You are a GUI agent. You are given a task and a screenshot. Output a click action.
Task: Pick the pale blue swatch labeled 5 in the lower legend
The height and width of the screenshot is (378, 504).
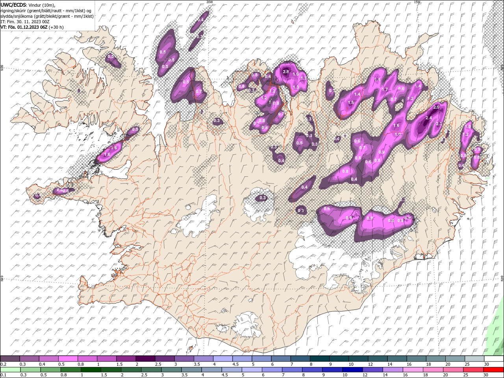pos(252,370)
